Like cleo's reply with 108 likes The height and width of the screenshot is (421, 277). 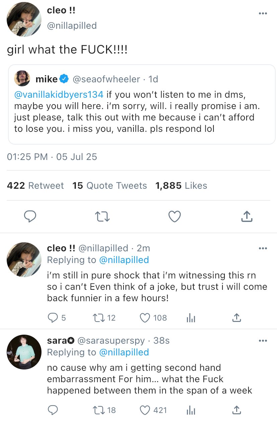click(x=153, y=318)
